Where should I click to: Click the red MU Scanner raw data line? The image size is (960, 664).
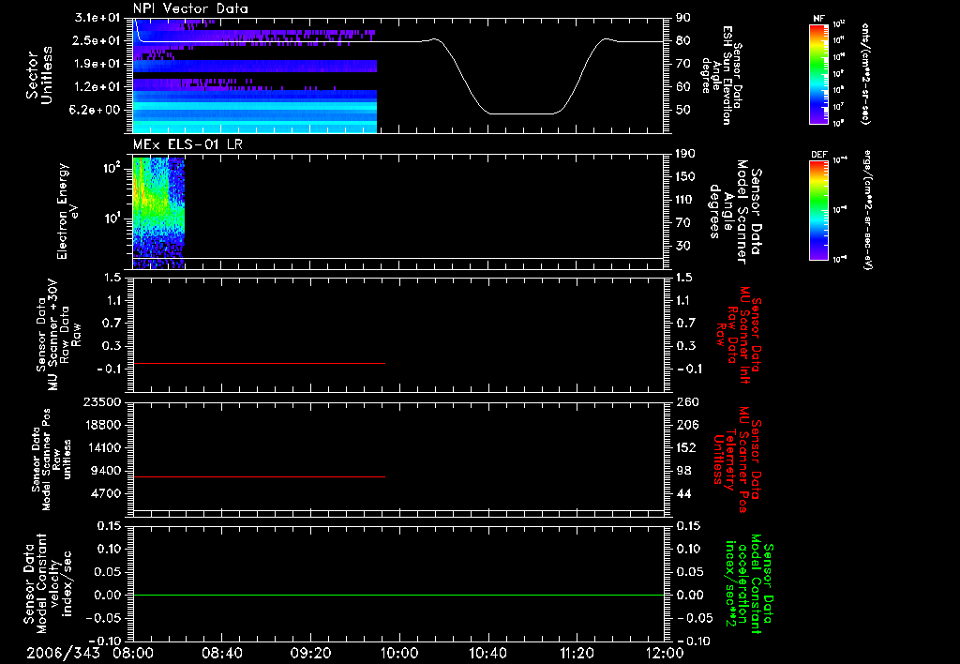pyautogui.click(x=259, y=363)
